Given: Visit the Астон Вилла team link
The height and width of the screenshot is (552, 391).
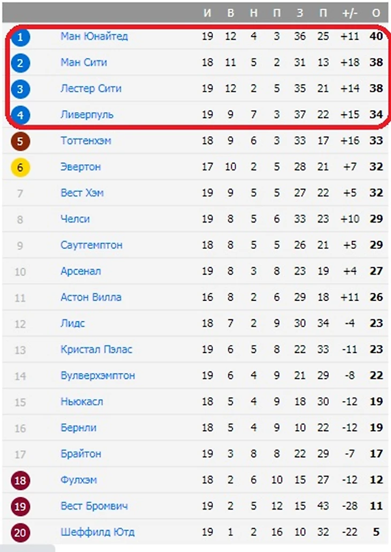Looking at the screenshot, I should [x=91, y=297].
